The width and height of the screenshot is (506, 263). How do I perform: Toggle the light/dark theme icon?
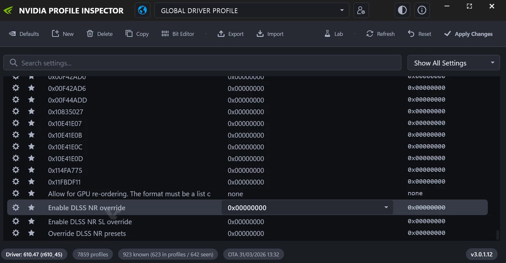click(x=402, y=11)
